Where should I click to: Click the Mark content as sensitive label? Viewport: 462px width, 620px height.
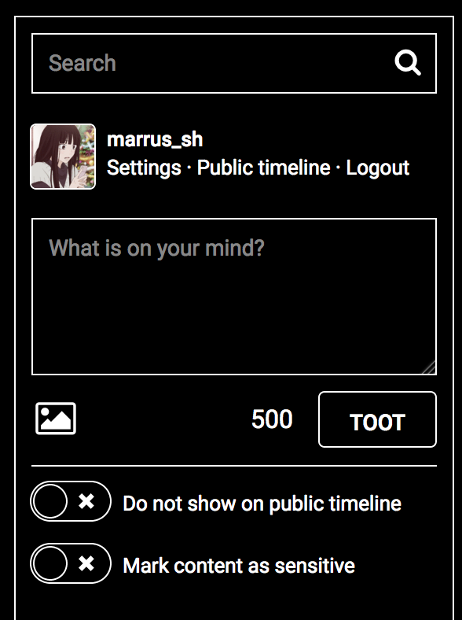pyautogui.click(x=239, y=566)
